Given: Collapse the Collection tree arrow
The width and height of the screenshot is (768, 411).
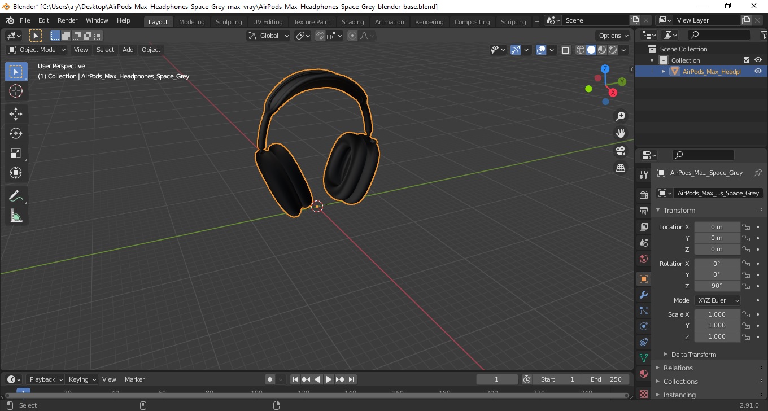Looking at the screenshot, I should [x=652, y=60].
